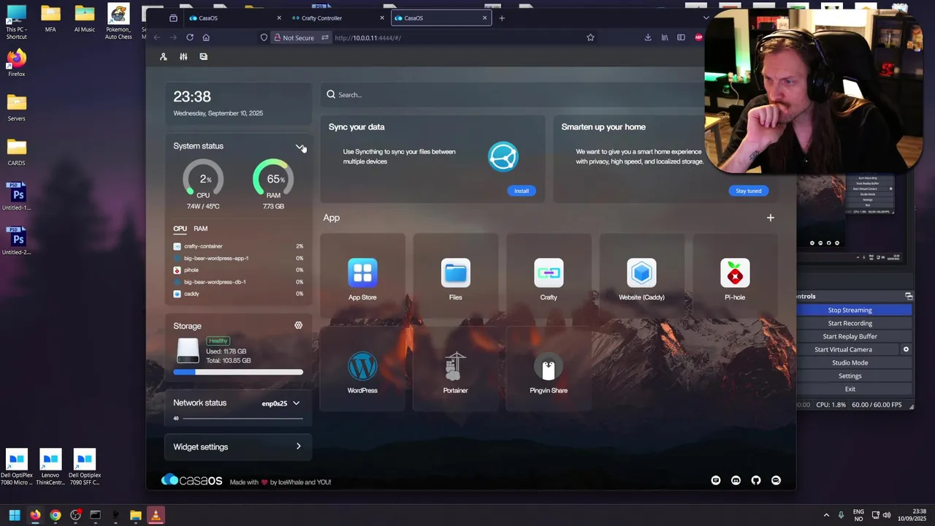
Task: Select crafty-container in process list
Action: [238, 246]
